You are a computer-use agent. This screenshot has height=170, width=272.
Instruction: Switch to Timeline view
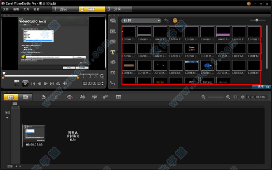coord(25,97)
